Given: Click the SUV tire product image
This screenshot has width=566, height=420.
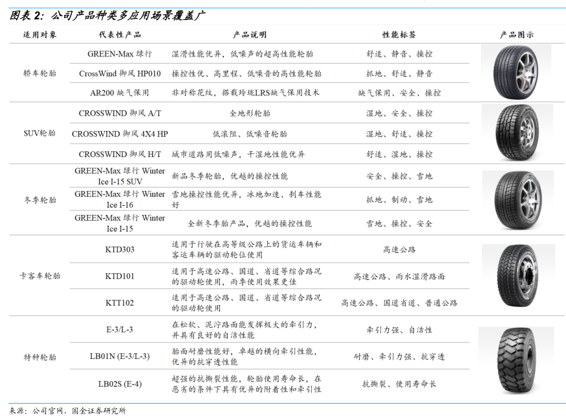Looking at the screenshot, I should click(x=516, y=133).
